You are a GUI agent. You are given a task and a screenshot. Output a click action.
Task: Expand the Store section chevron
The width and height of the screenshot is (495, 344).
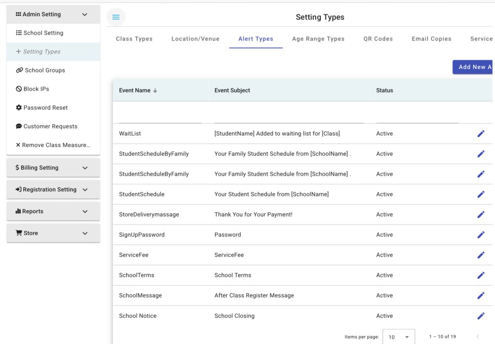point(85,233)
